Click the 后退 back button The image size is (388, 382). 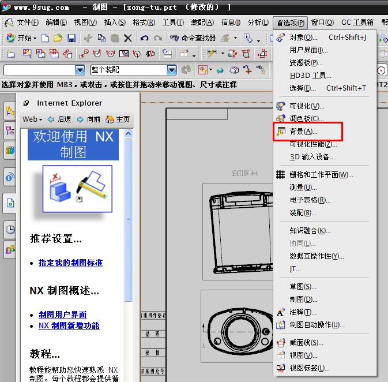[x=59, y=119]
